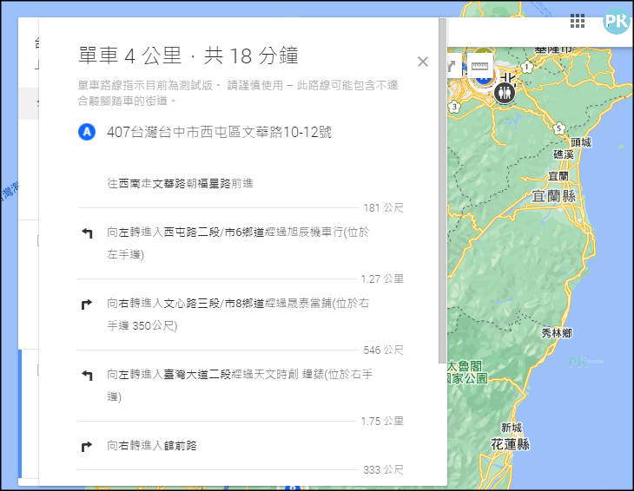This screenshot has height=491, width=634.
Task: Click the bicycle route beta warning text
Action: pos(238,93)
